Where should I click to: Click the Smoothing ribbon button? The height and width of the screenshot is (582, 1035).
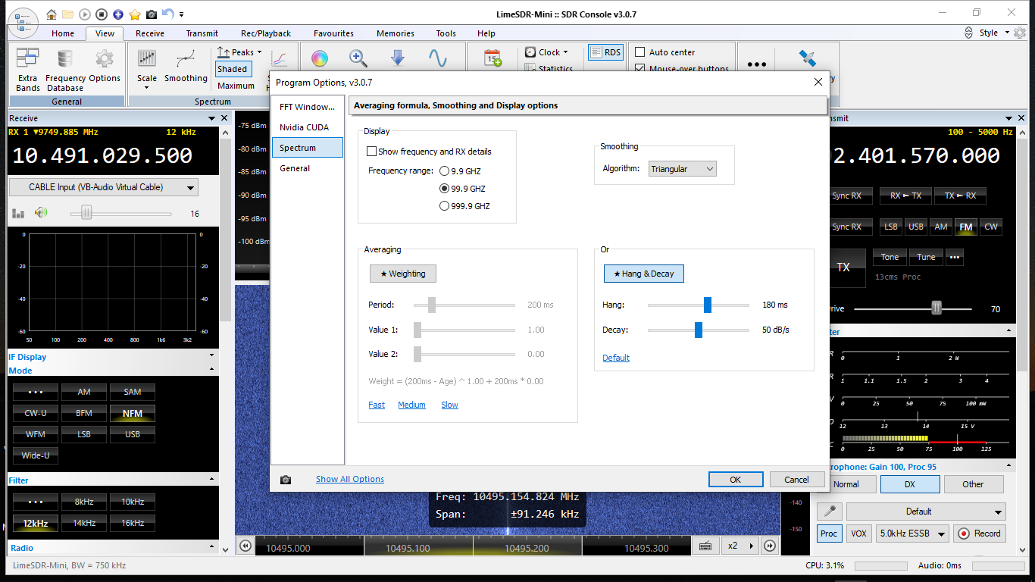186,67
